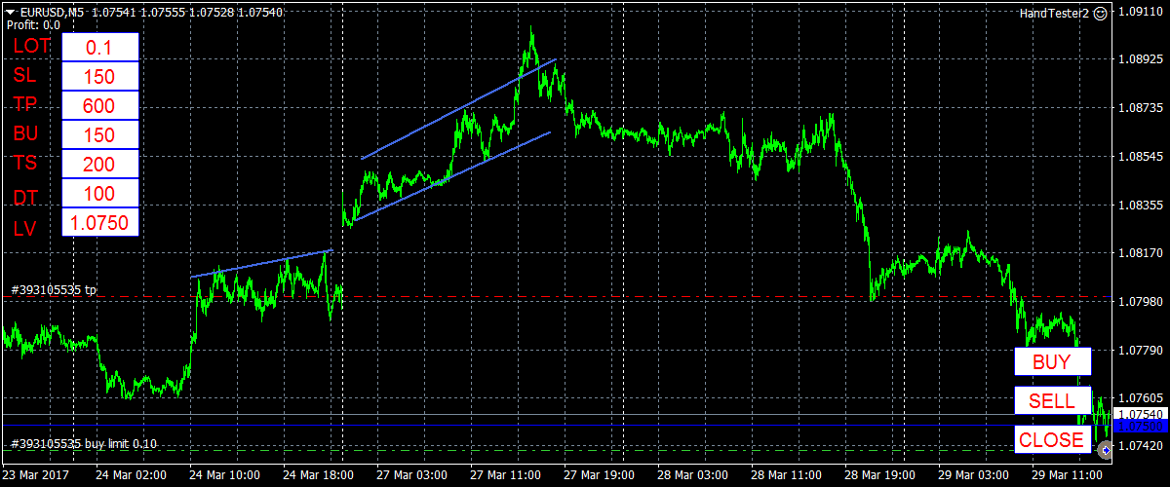Click the SL label
The image size is (1170, 487).
[x=24, y=75]
